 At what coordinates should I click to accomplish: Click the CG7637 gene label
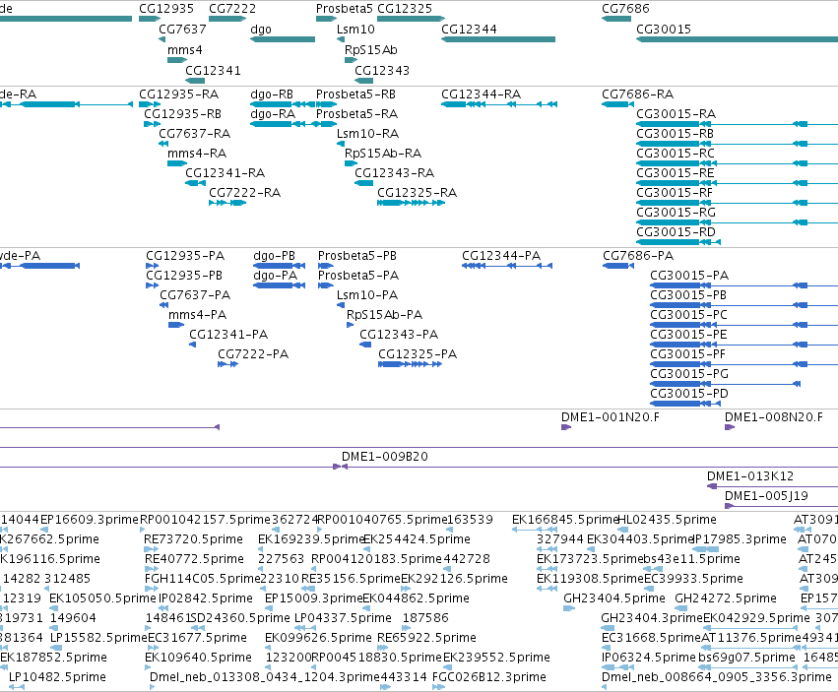click(x=182, y=30)
